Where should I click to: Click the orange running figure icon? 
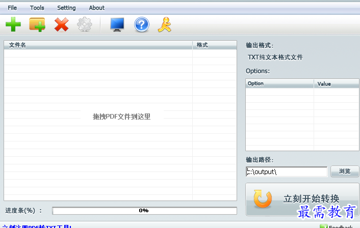click(x=165, y=24)
